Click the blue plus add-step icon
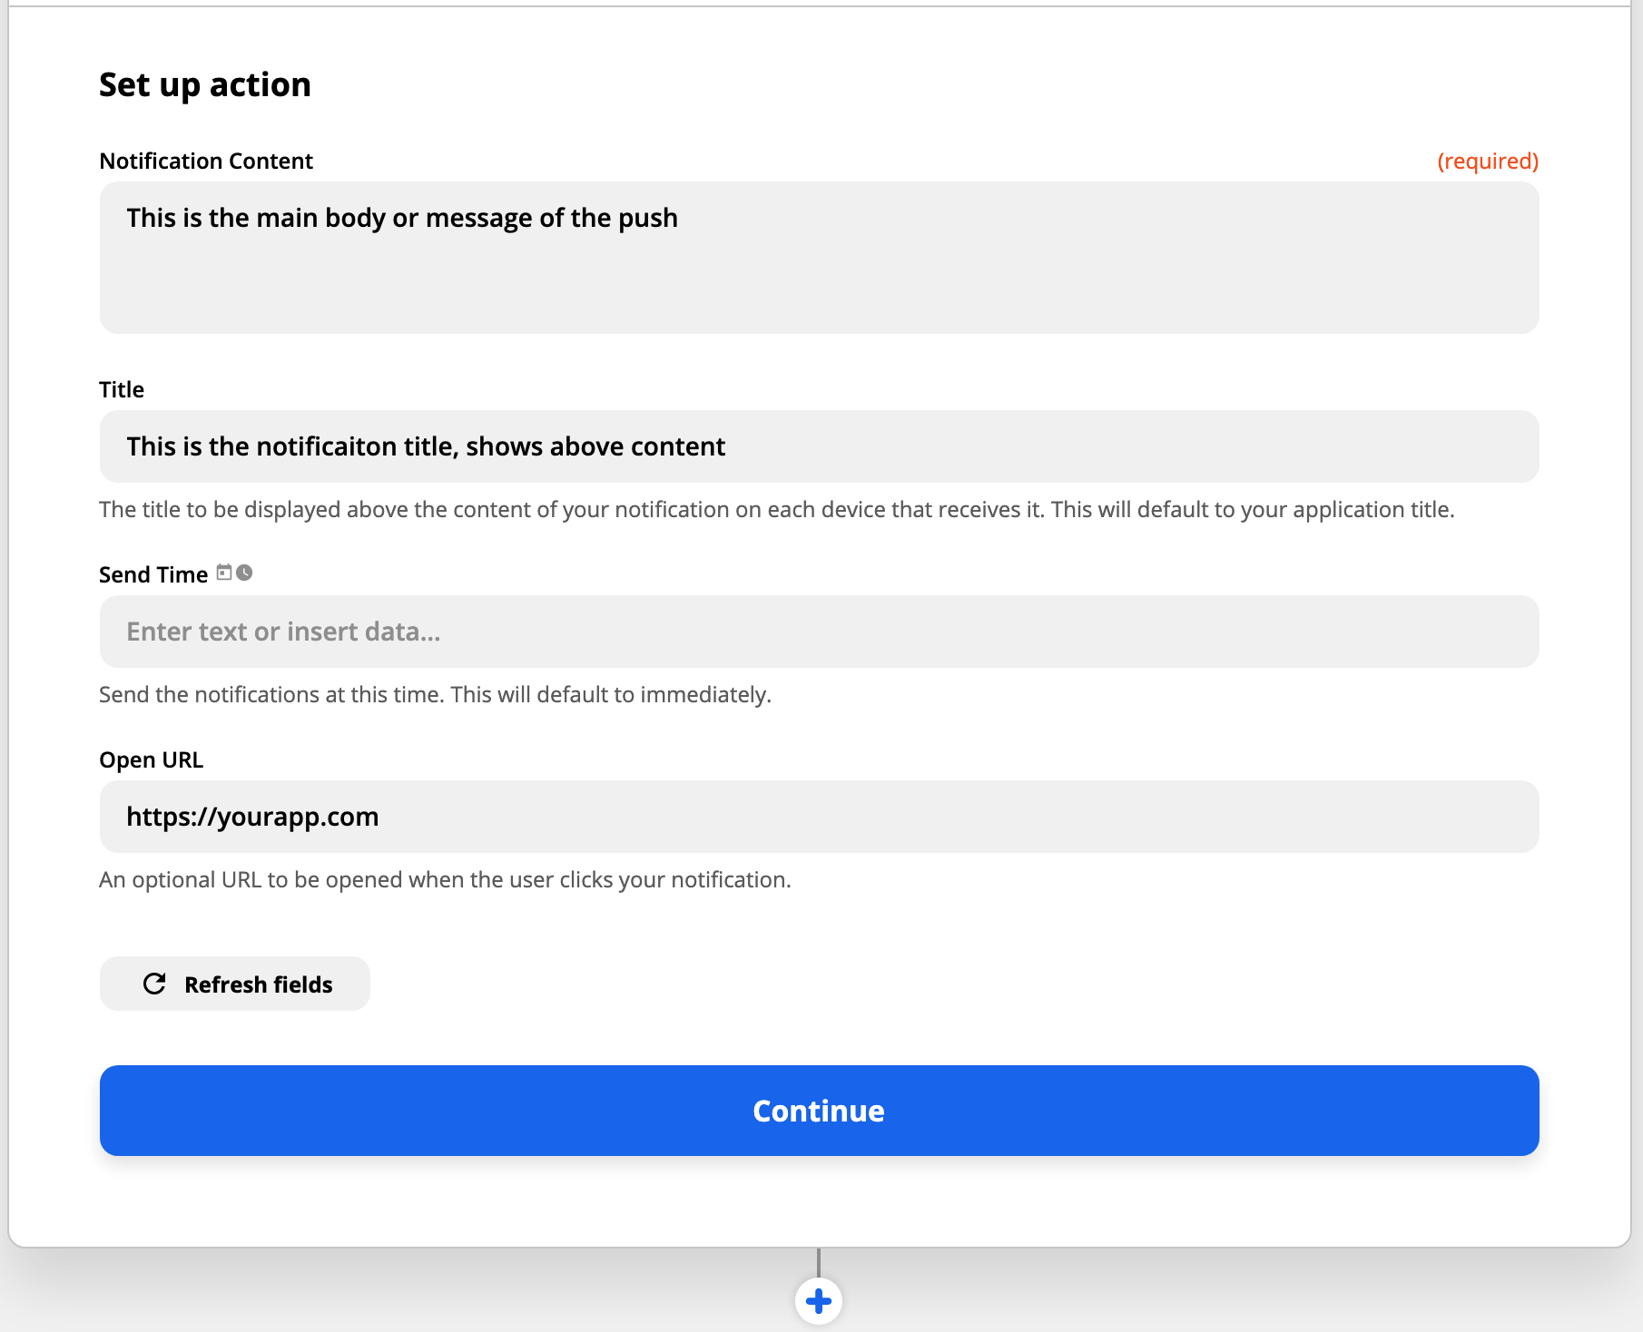 (819, 1301)
